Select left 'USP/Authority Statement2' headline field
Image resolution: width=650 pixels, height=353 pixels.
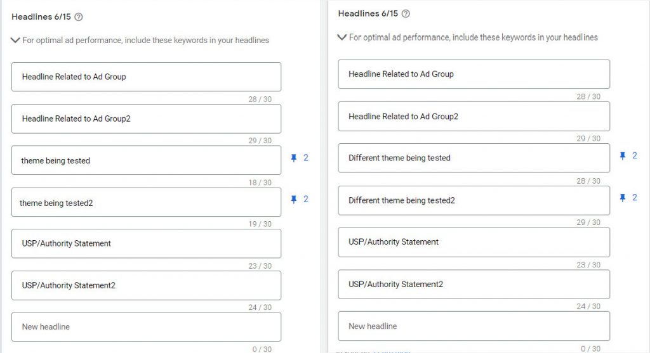coord(146,285)
